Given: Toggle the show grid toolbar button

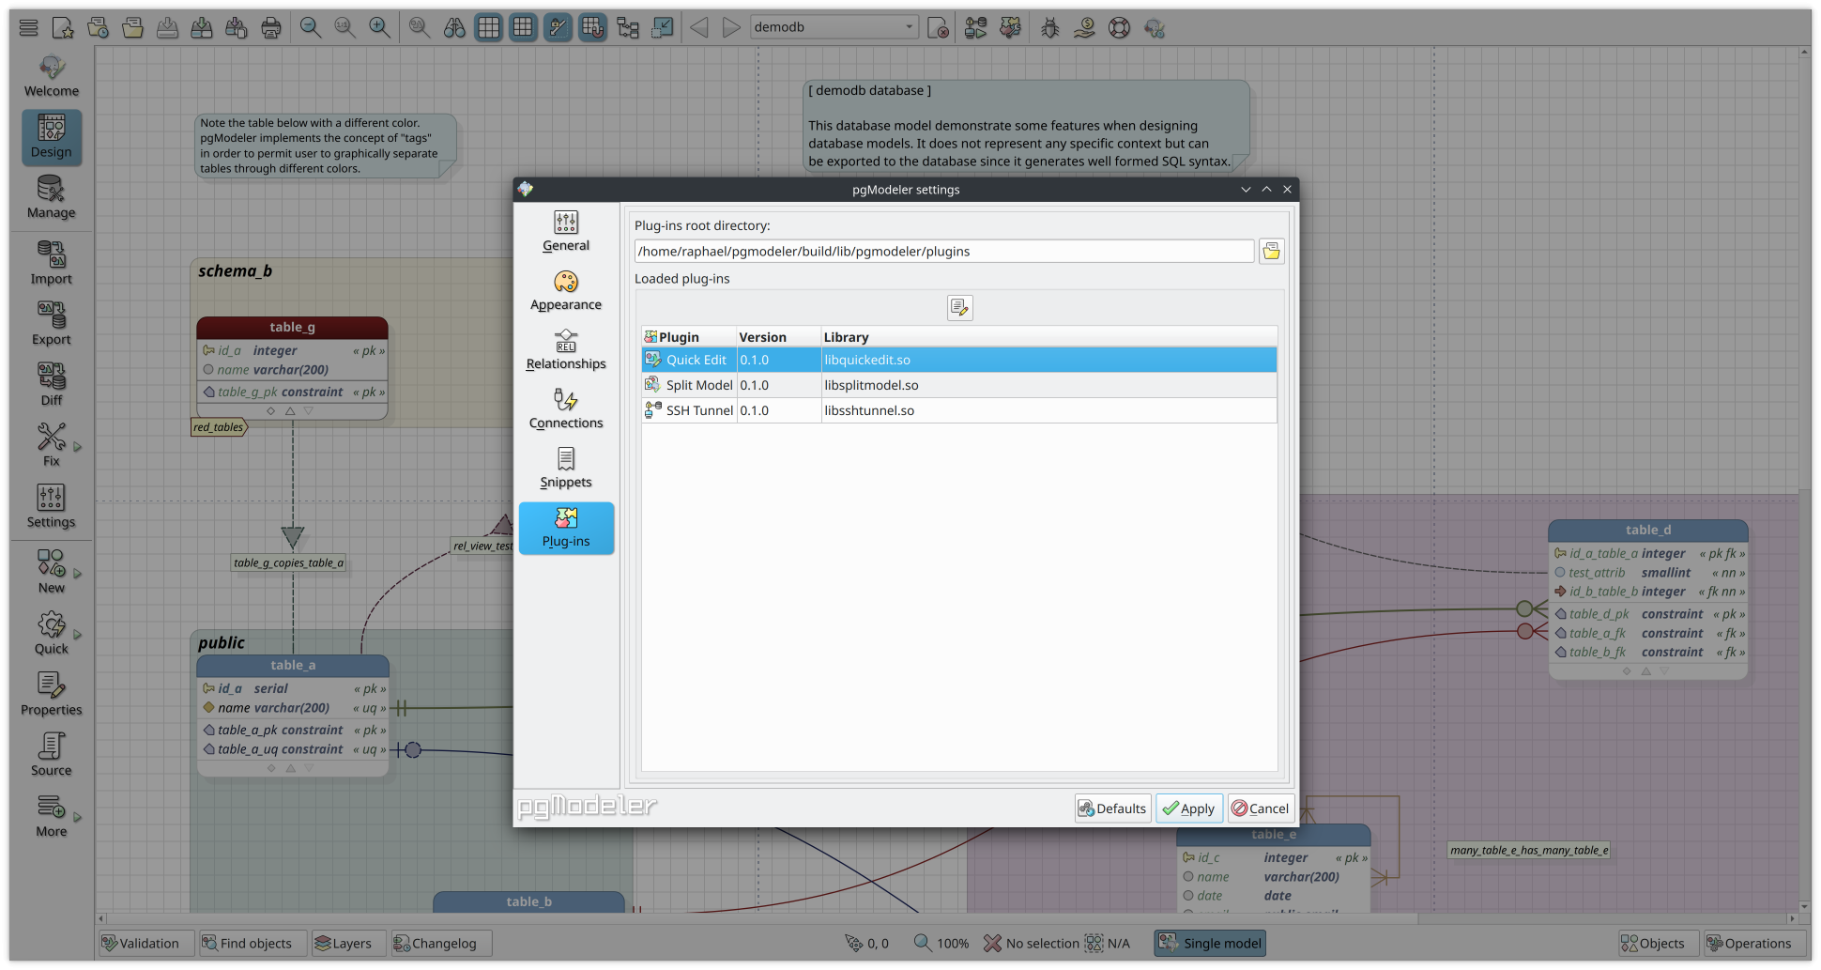Looking at the screenshot, I should [x=489, y=27].
